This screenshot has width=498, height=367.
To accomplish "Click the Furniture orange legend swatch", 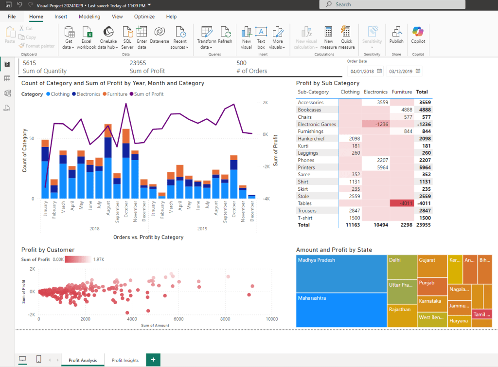I will [x=104, y=94].
